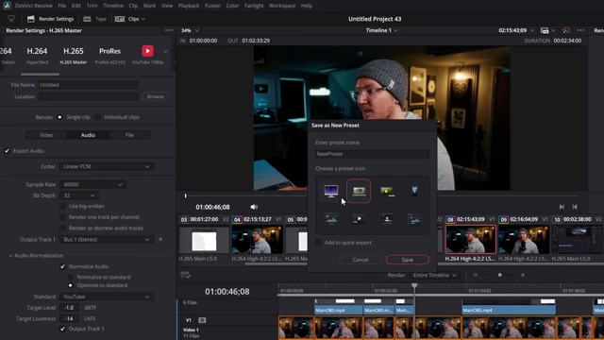This screenshot has width=604, height=340.
Task: Pick the play-arrow preset icon in second row
Action: (359, 219)
